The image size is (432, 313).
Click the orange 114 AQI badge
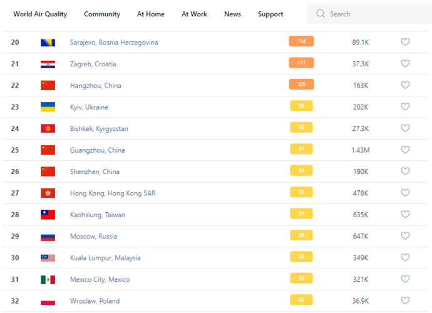click(301, 41)
